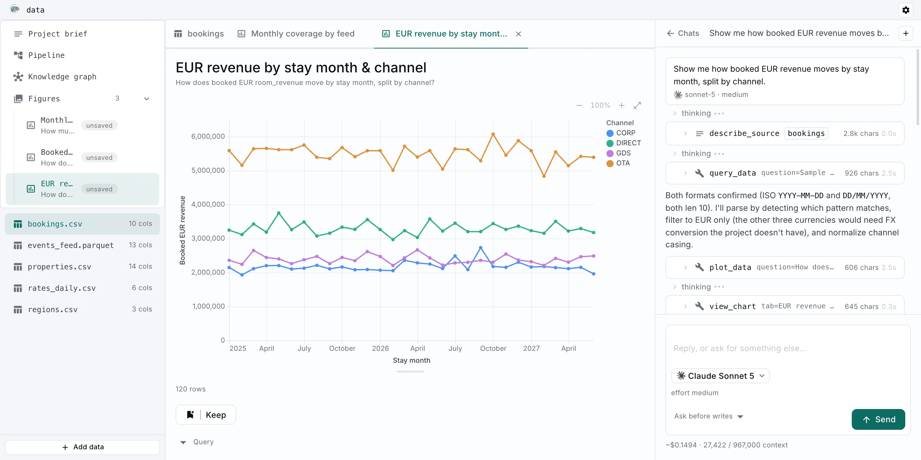Click the effort medium label

pyautogui.click(x=695, y=393)
